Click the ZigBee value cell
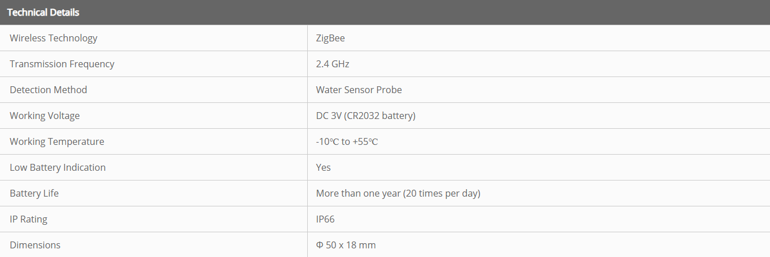The image size is (770, 257). point(330,38)
